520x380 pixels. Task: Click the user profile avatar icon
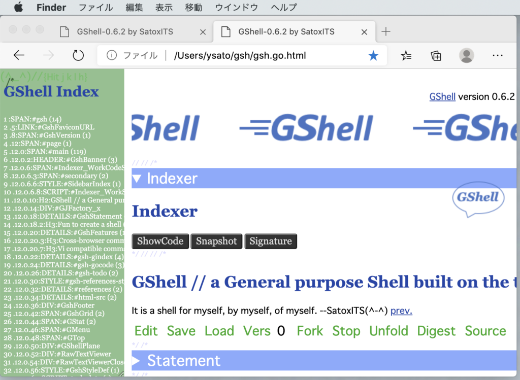(x=466, y=55)
